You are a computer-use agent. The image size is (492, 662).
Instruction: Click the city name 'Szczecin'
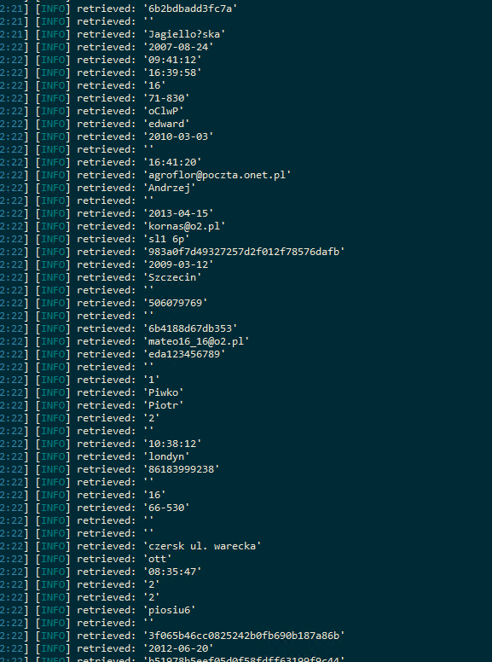[x=172, y=277]
